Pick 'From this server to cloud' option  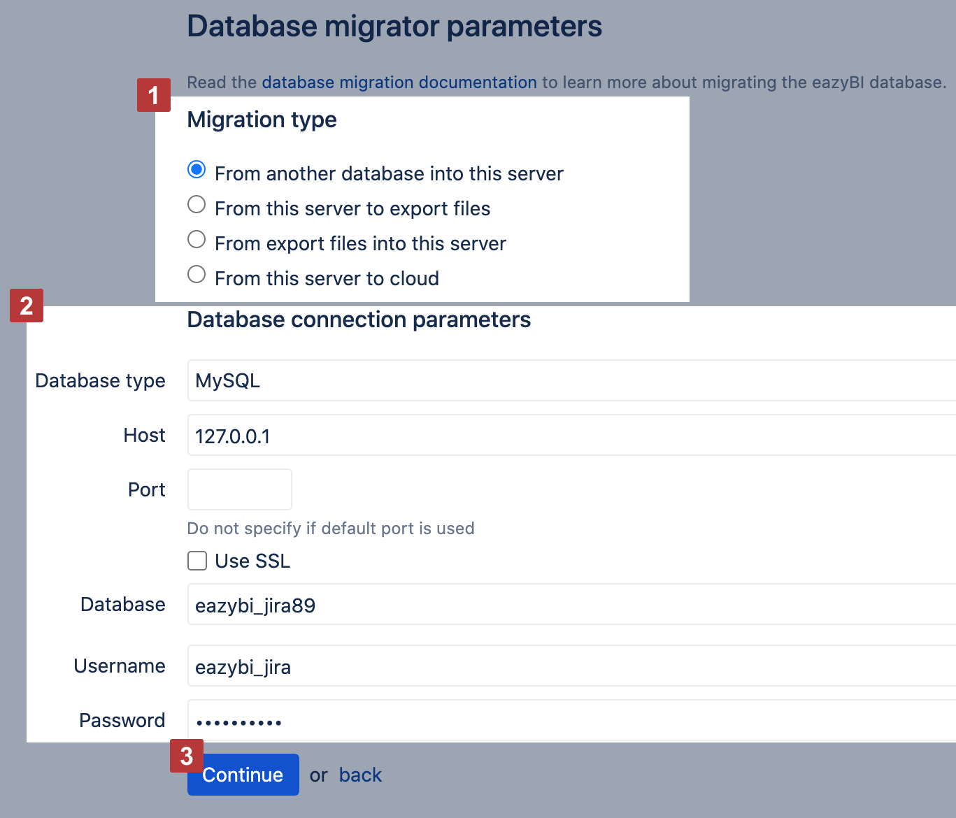pyautogui.click(x=197, y=275)
